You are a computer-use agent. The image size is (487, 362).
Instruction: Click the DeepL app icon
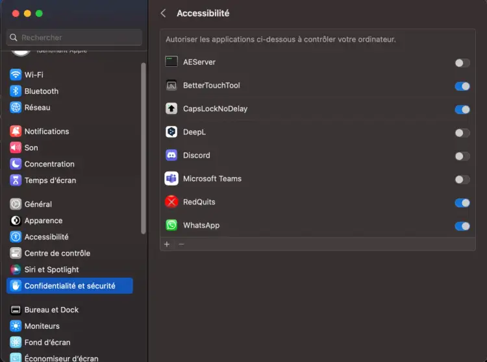pos(171,132)
